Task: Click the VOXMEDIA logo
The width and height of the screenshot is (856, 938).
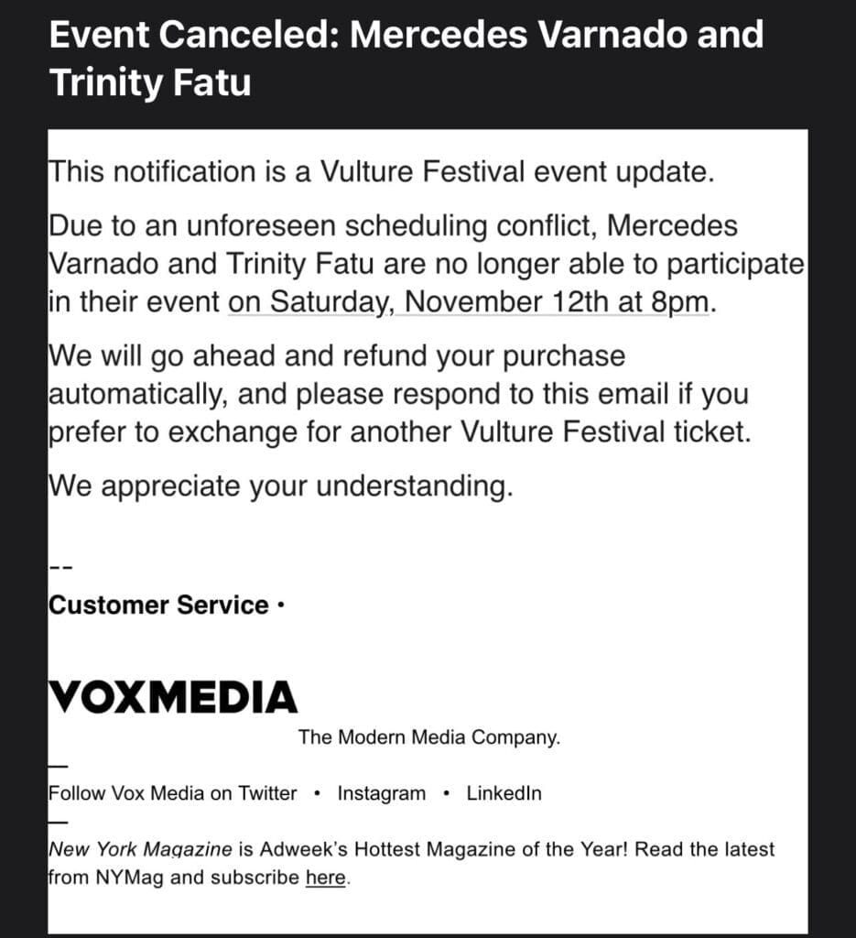Action: 173,697
